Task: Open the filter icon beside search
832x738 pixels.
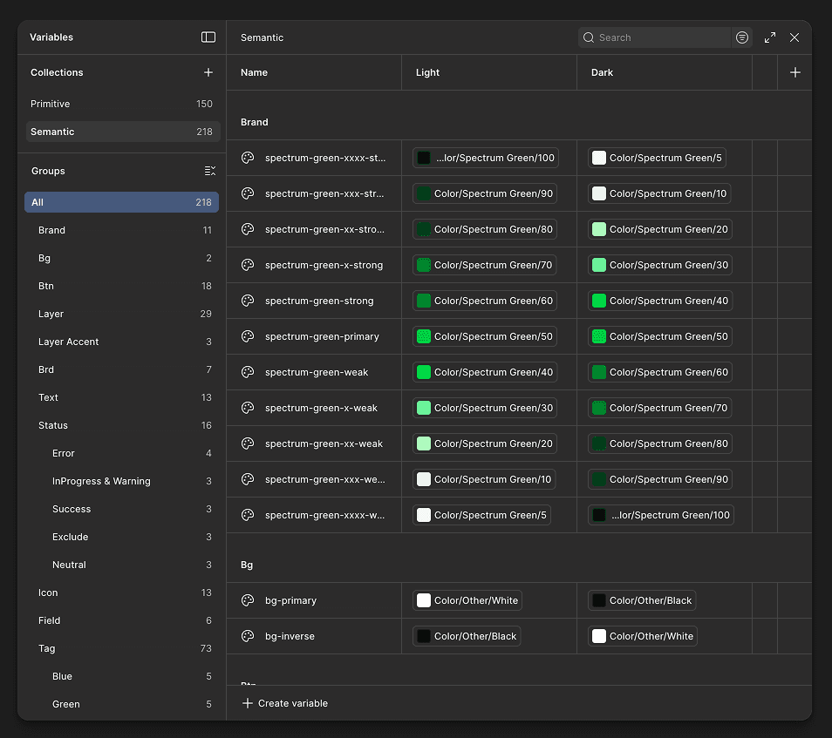Action: pos(742,37)
